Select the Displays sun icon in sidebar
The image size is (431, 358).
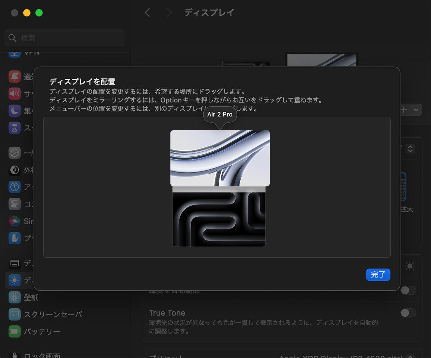14,280
